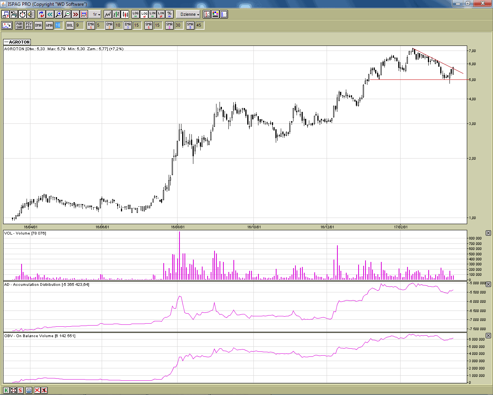493x395 pixels.
Task: Select the candlestick chart type icon
Action: coord(125,14)
